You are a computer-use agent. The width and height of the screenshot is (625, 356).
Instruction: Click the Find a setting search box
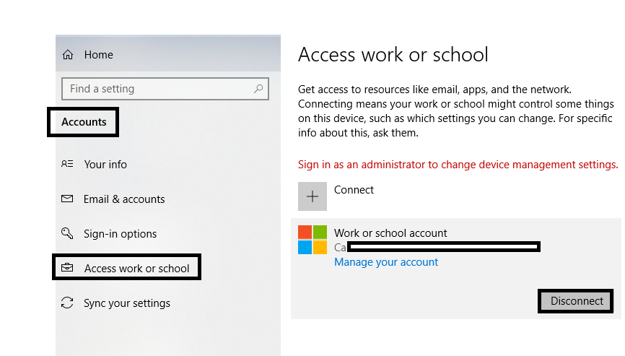pyautogui.click(x=165, y=89)
